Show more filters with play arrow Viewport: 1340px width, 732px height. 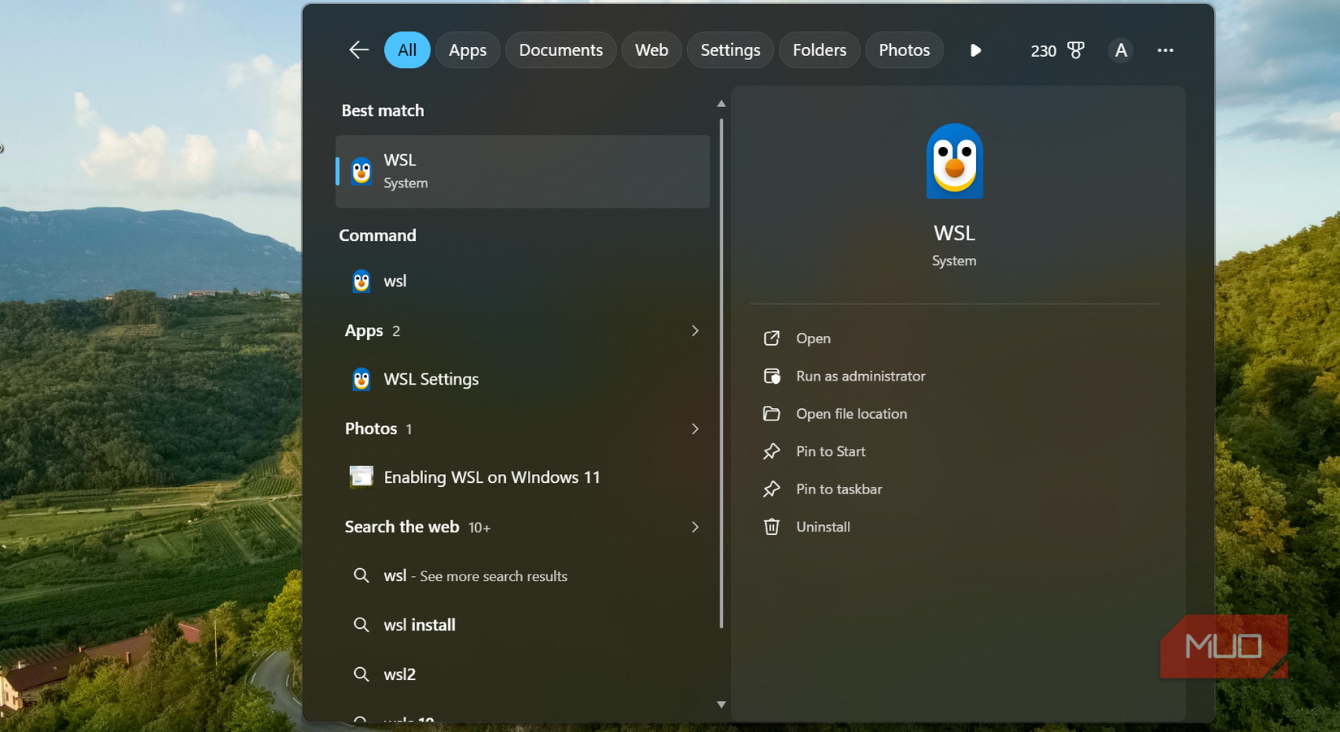[x=975, y=50]
